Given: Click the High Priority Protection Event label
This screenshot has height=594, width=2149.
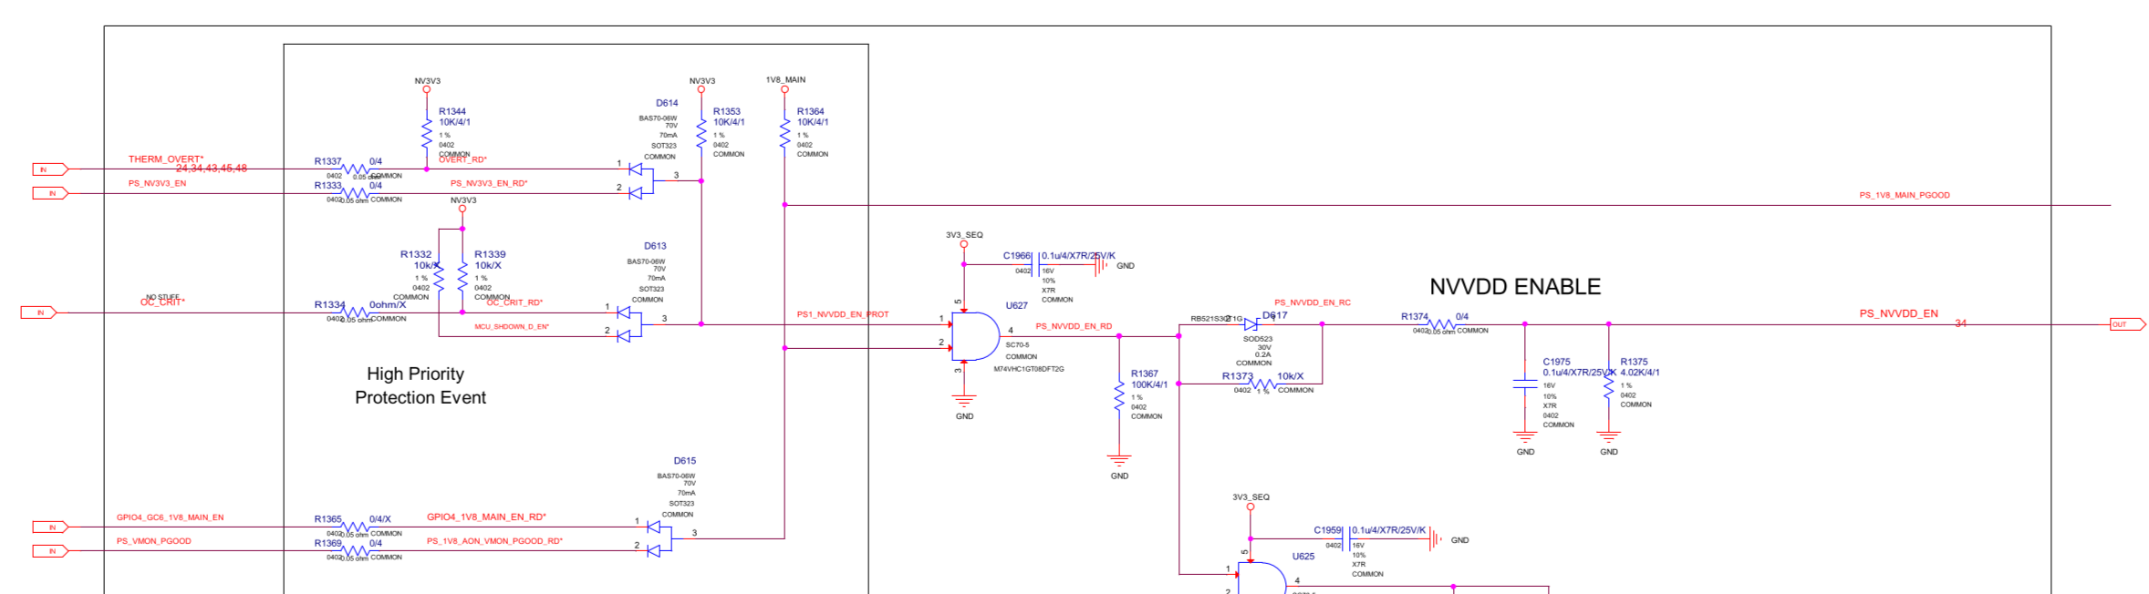Looking at the screenshot, I should click(x=420, y=385).
